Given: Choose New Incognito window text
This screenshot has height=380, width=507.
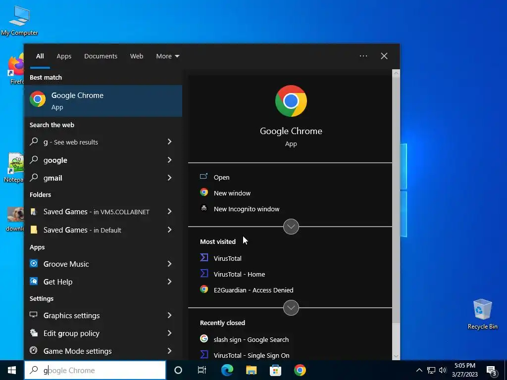Looking at the screenshot, I should tap(247, 209).
